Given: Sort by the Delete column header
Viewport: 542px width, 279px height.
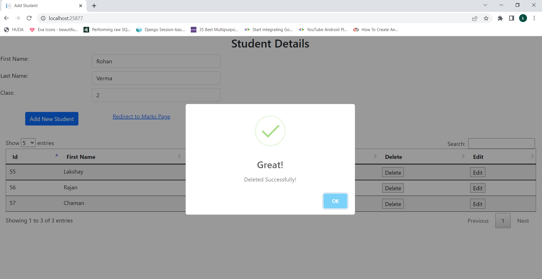Looking at the screenshot, I should pyautogui.click(x=422, y=157).
